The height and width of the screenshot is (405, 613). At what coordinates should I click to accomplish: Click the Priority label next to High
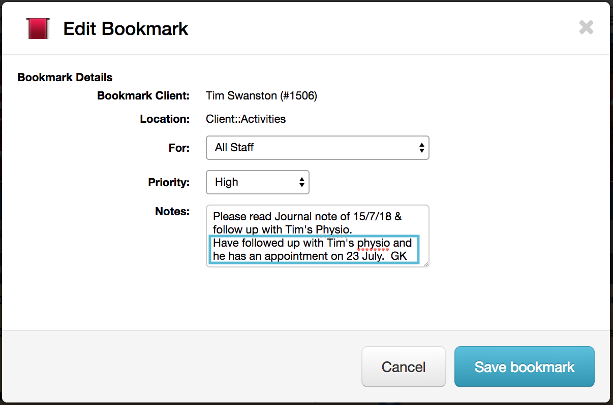[169, 182]
